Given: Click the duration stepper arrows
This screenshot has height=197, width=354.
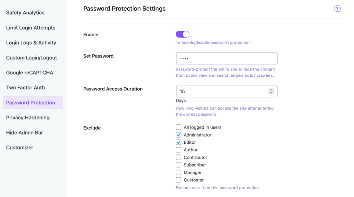Looking at the screenshot, I should 271,91.
